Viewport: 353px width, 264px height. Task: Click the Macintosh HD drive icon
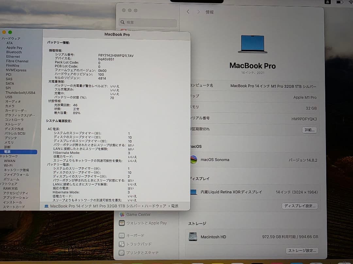point(193,237)
